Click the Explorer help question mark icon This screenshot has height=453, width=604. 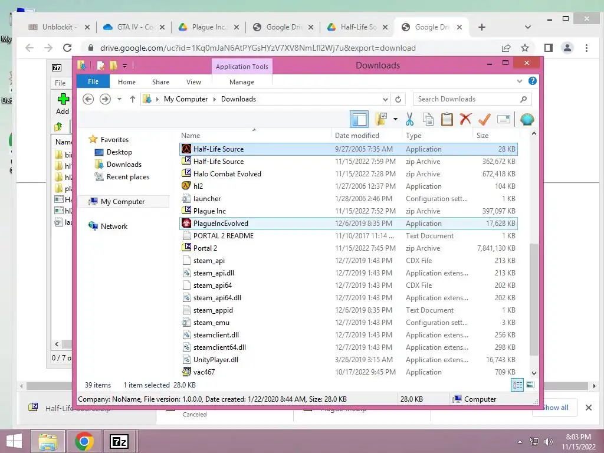[x=533, y=81]
